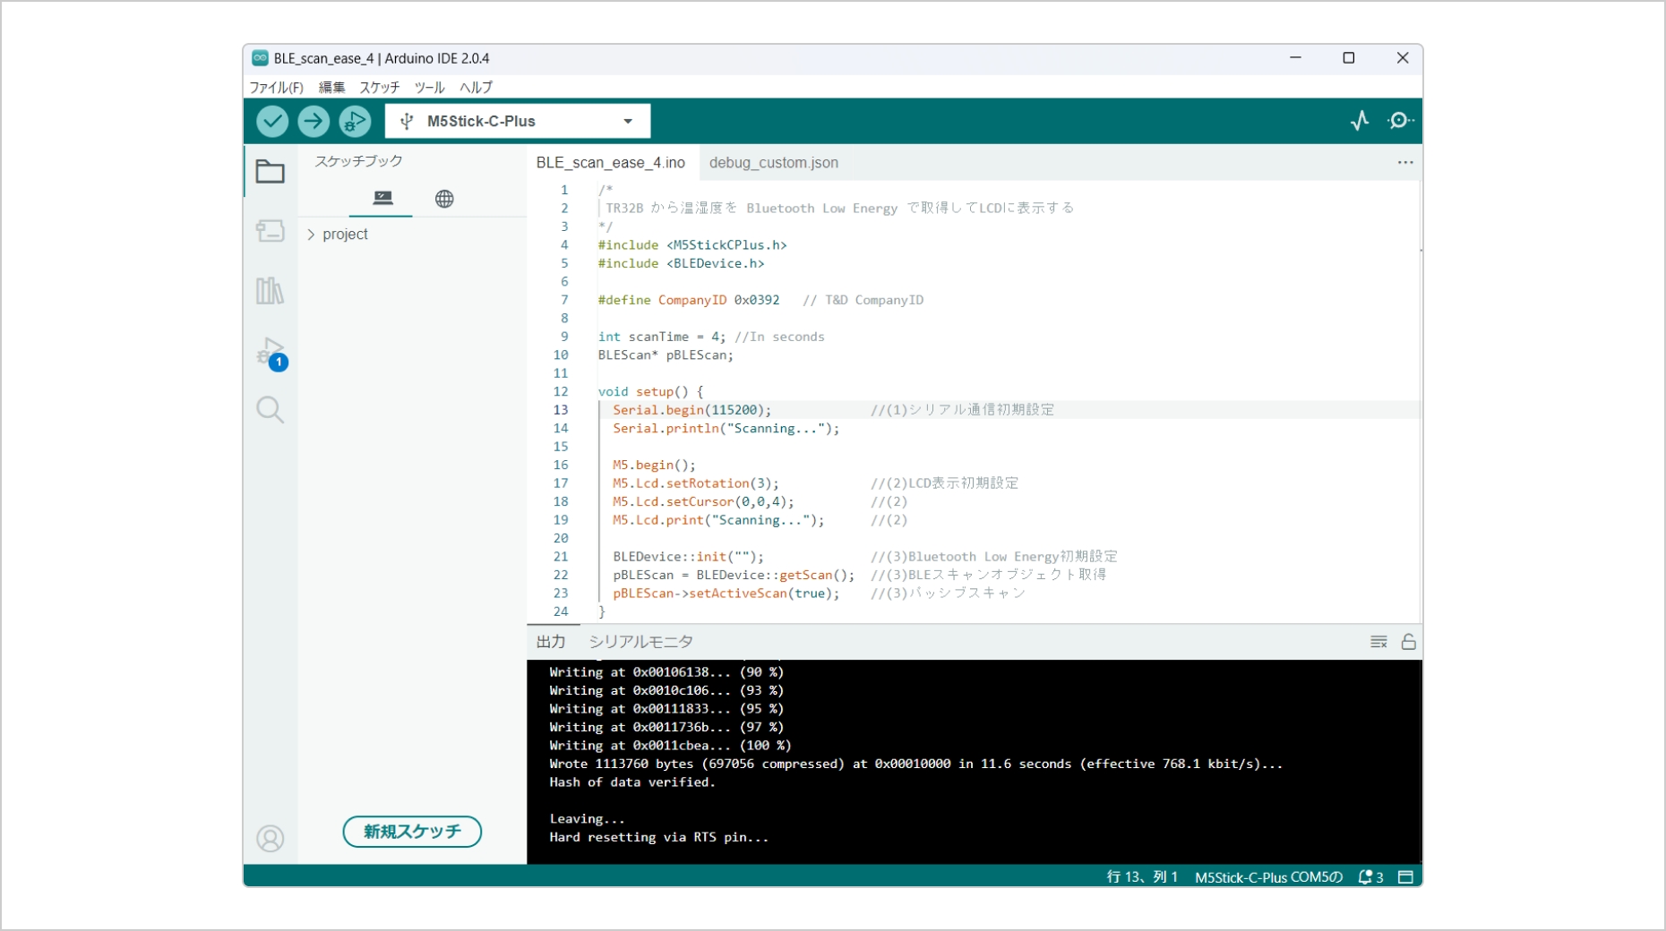The image size is (1666, 931).
Task: Expand the project folder tree item
Action: 337,235
